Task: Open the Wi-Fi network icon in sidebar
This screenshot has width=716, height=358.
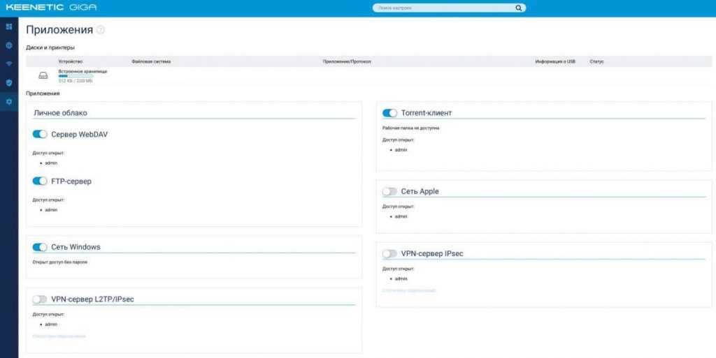Action: [x=9, y=64]
